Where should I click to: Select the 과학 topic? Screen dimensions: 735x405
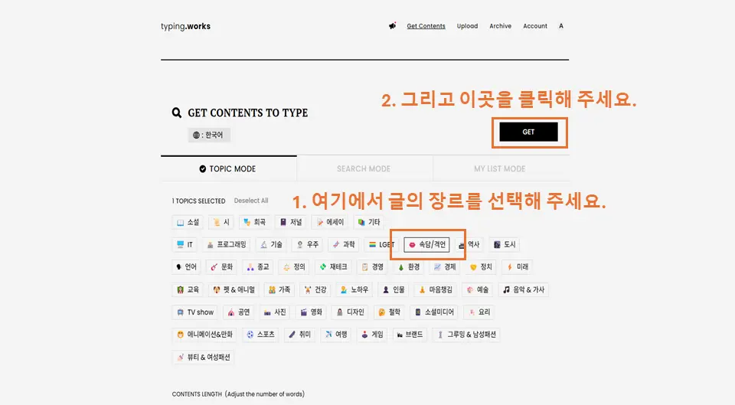tap(344, 245)
